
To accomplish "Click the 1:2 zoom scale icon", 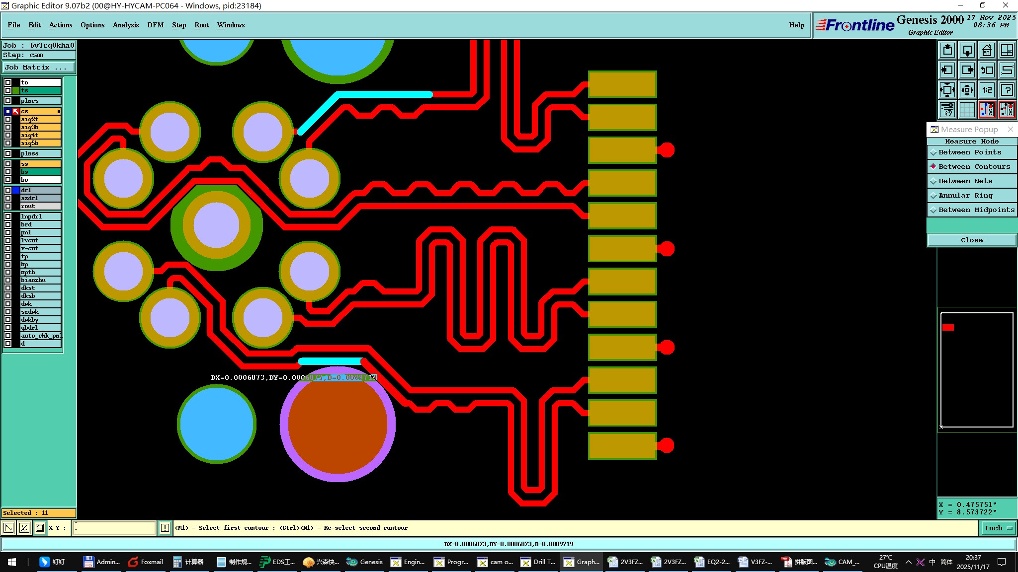I will [x=987, y=90].
